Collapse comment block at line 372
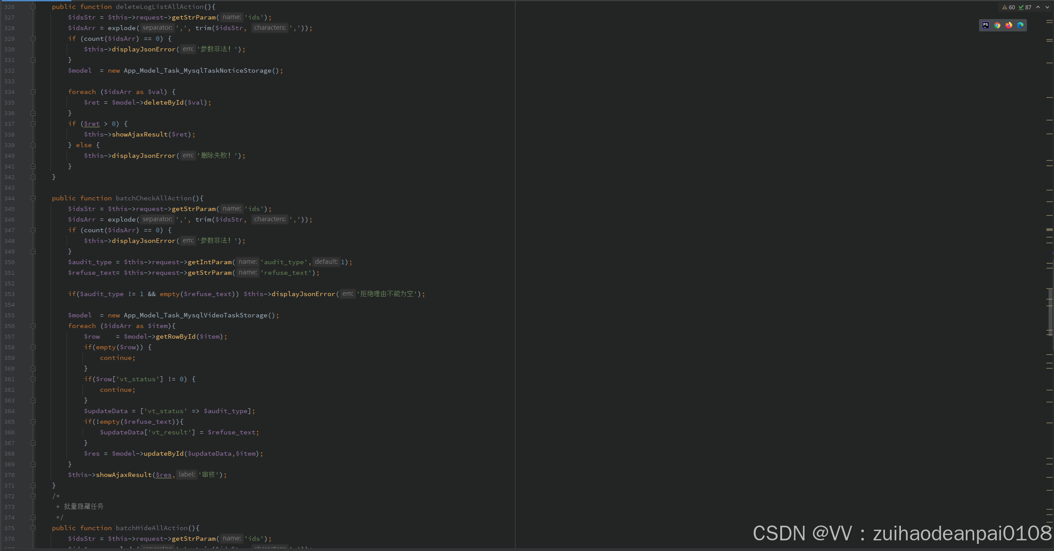Screen dimensions: 1054x551 (33, 496)
